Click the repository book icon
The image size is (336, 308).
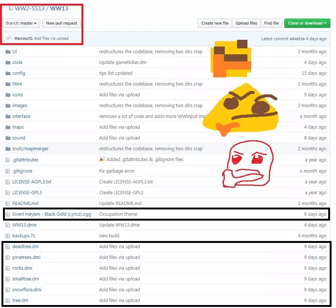(10, 8)
